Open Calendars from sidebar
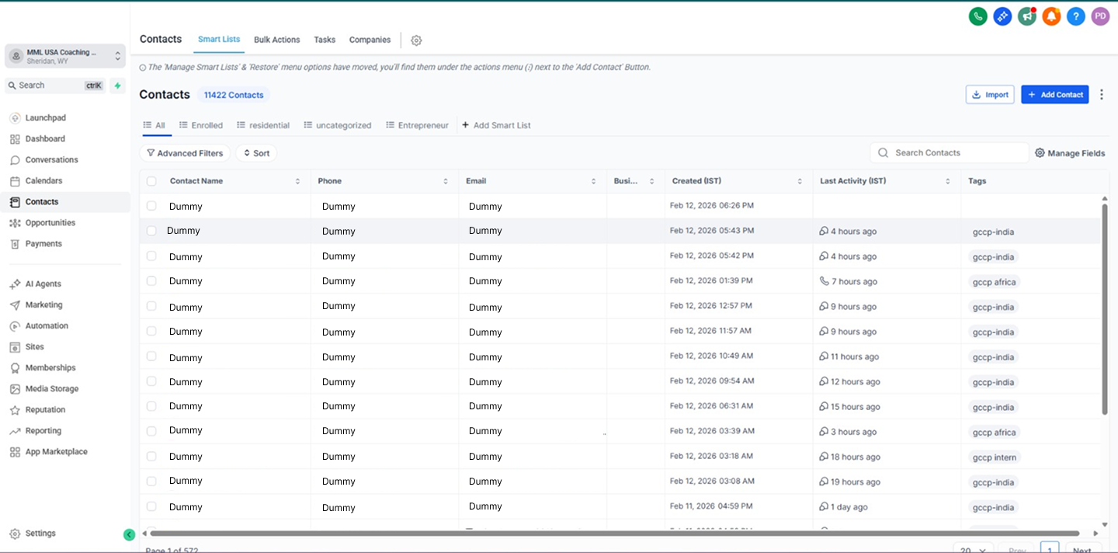1118x553 pixels. (43, 181)
